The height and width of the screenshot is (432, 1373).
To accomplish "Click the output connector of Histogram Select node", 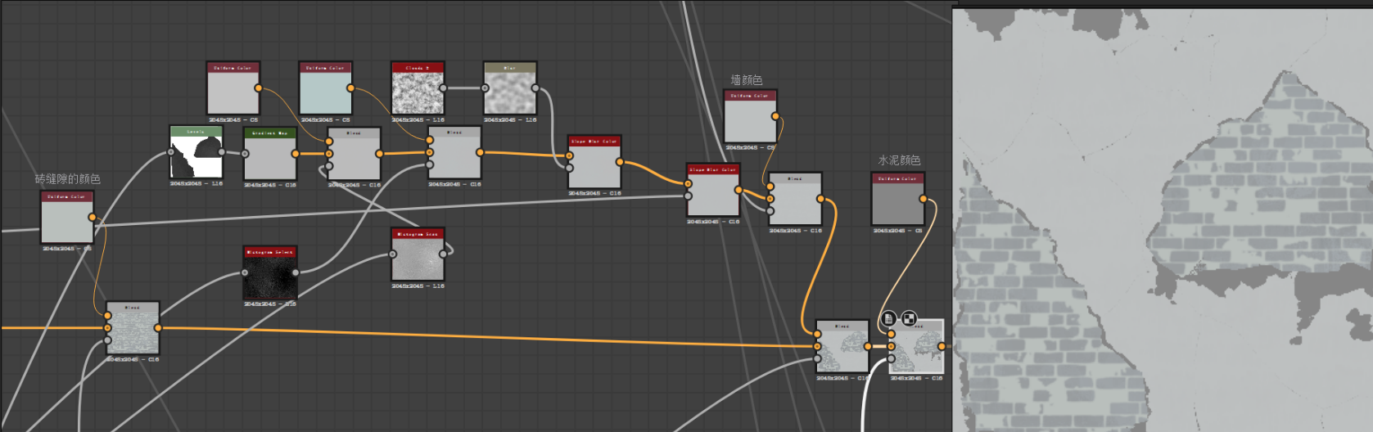I will tap(296, 272).
